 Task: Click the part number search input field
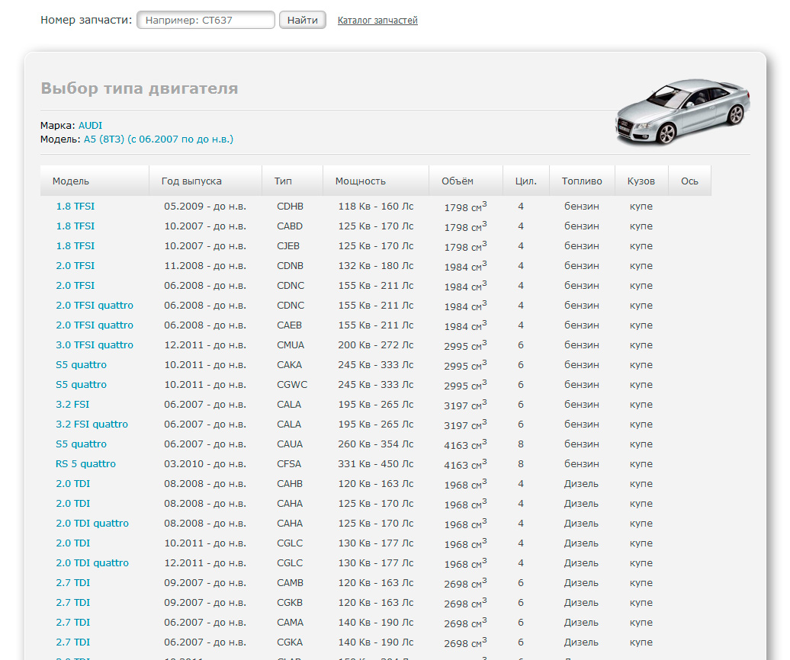coord(205,21)
